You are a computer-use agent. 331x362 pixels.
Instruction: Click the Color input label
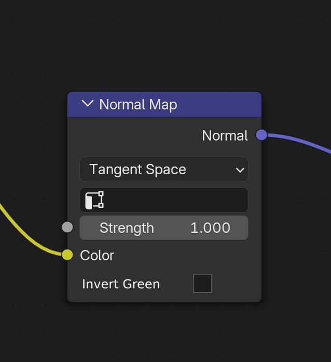pyautogui.click(x=97, y=255)
